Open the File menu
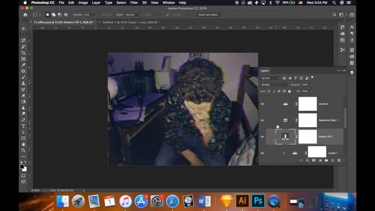375x211 pixels. coord(62,2)
